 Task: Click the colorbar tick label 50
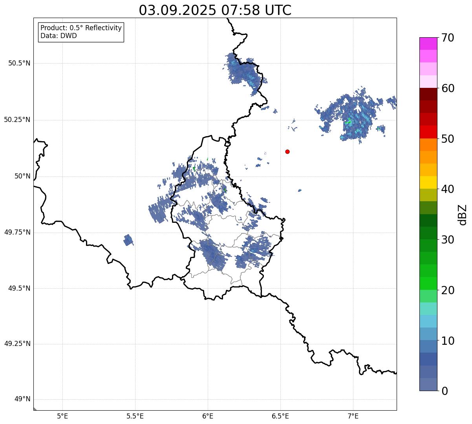point(447,139)
